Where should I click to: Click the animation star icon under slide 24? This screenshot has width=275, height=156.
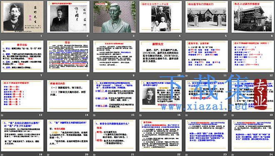tap(232, 155)
